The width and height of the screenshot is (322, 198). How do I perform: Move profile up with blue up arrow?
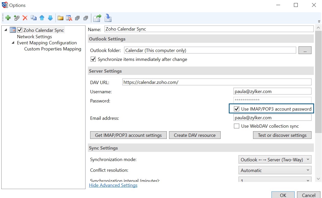[x=42, y=18]
